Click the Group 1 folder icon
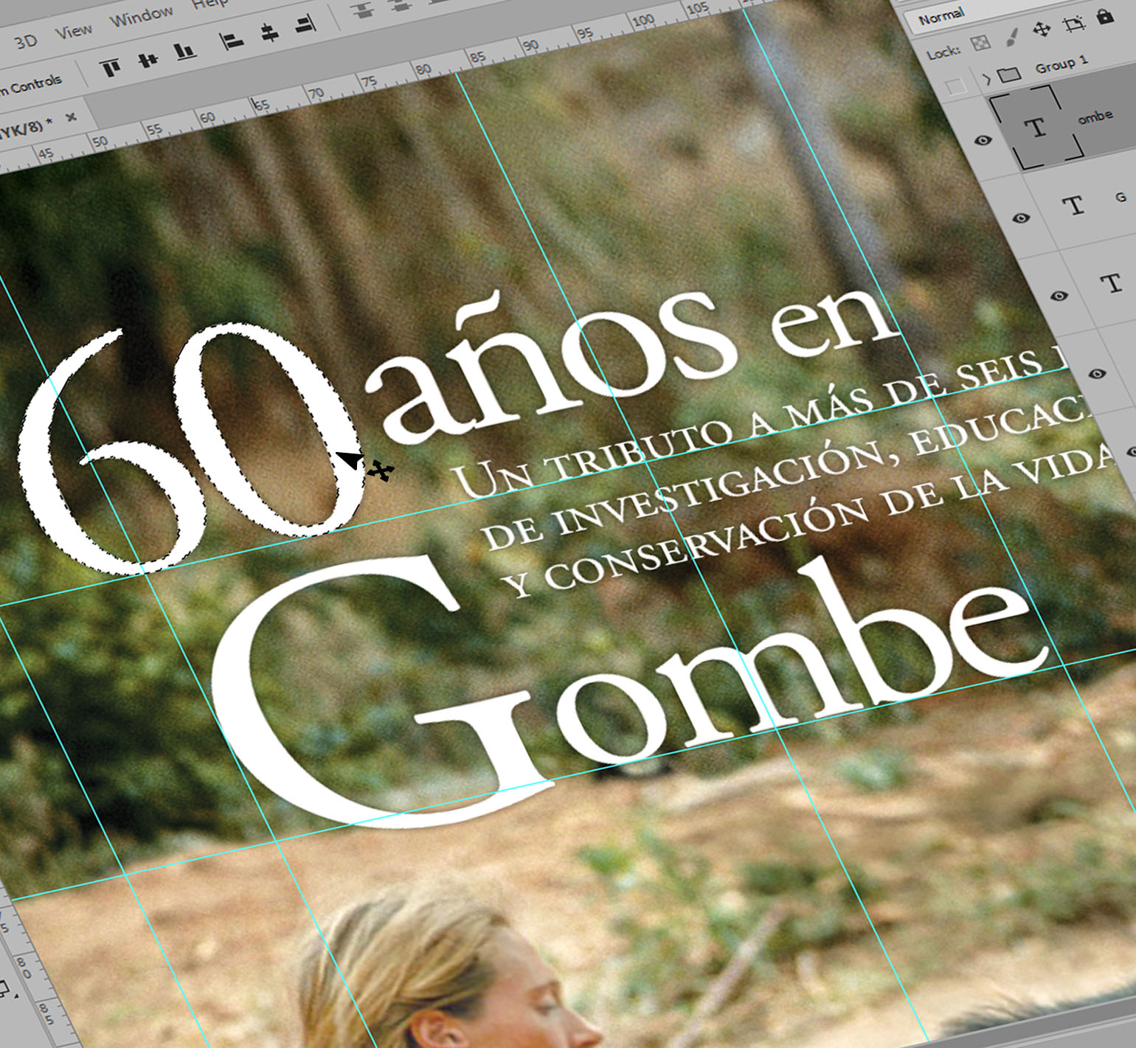The image size is (1136, 1048). (x=1008, y=74)
